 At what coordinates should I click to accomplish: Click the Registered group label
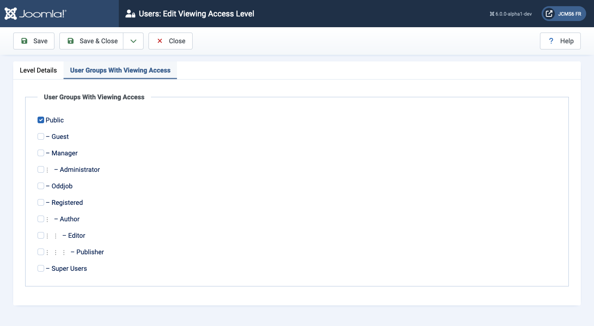[x=64, y=202]
